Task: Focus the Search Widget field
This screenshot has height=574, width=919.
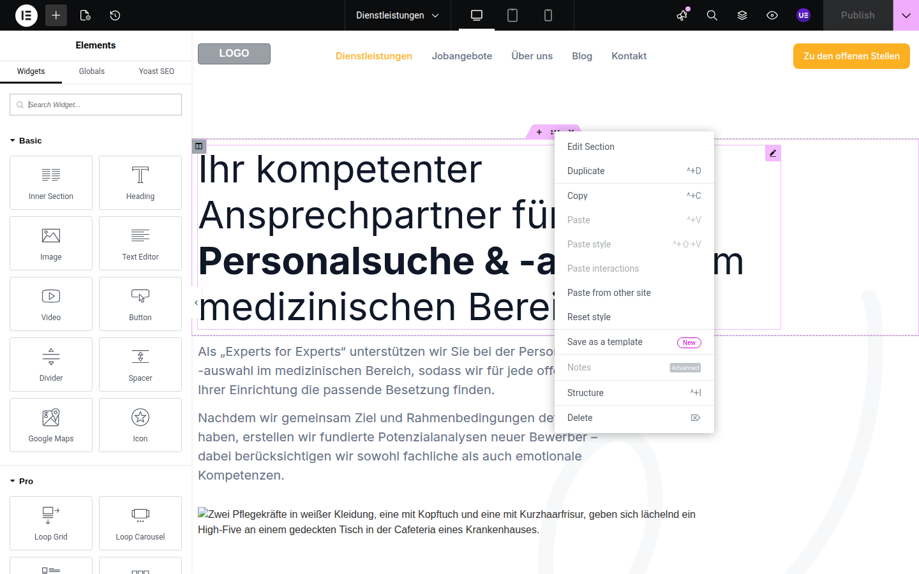Action: [x=96, y=105]
